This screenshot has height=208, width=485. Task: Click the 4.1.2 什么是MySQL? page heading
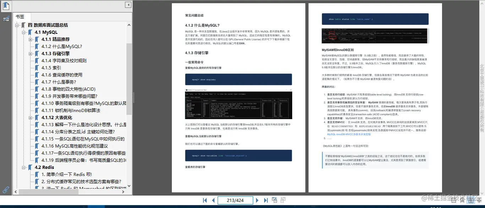click(x=202, y=25)
